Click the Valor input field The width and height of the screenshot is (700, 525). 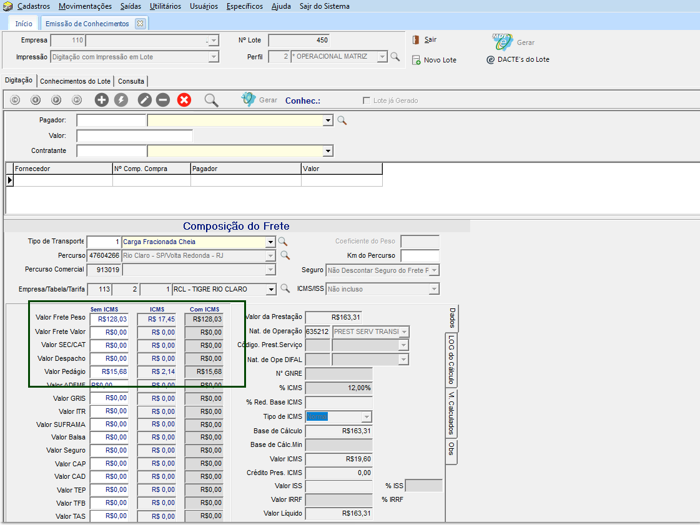click(134, 135)
